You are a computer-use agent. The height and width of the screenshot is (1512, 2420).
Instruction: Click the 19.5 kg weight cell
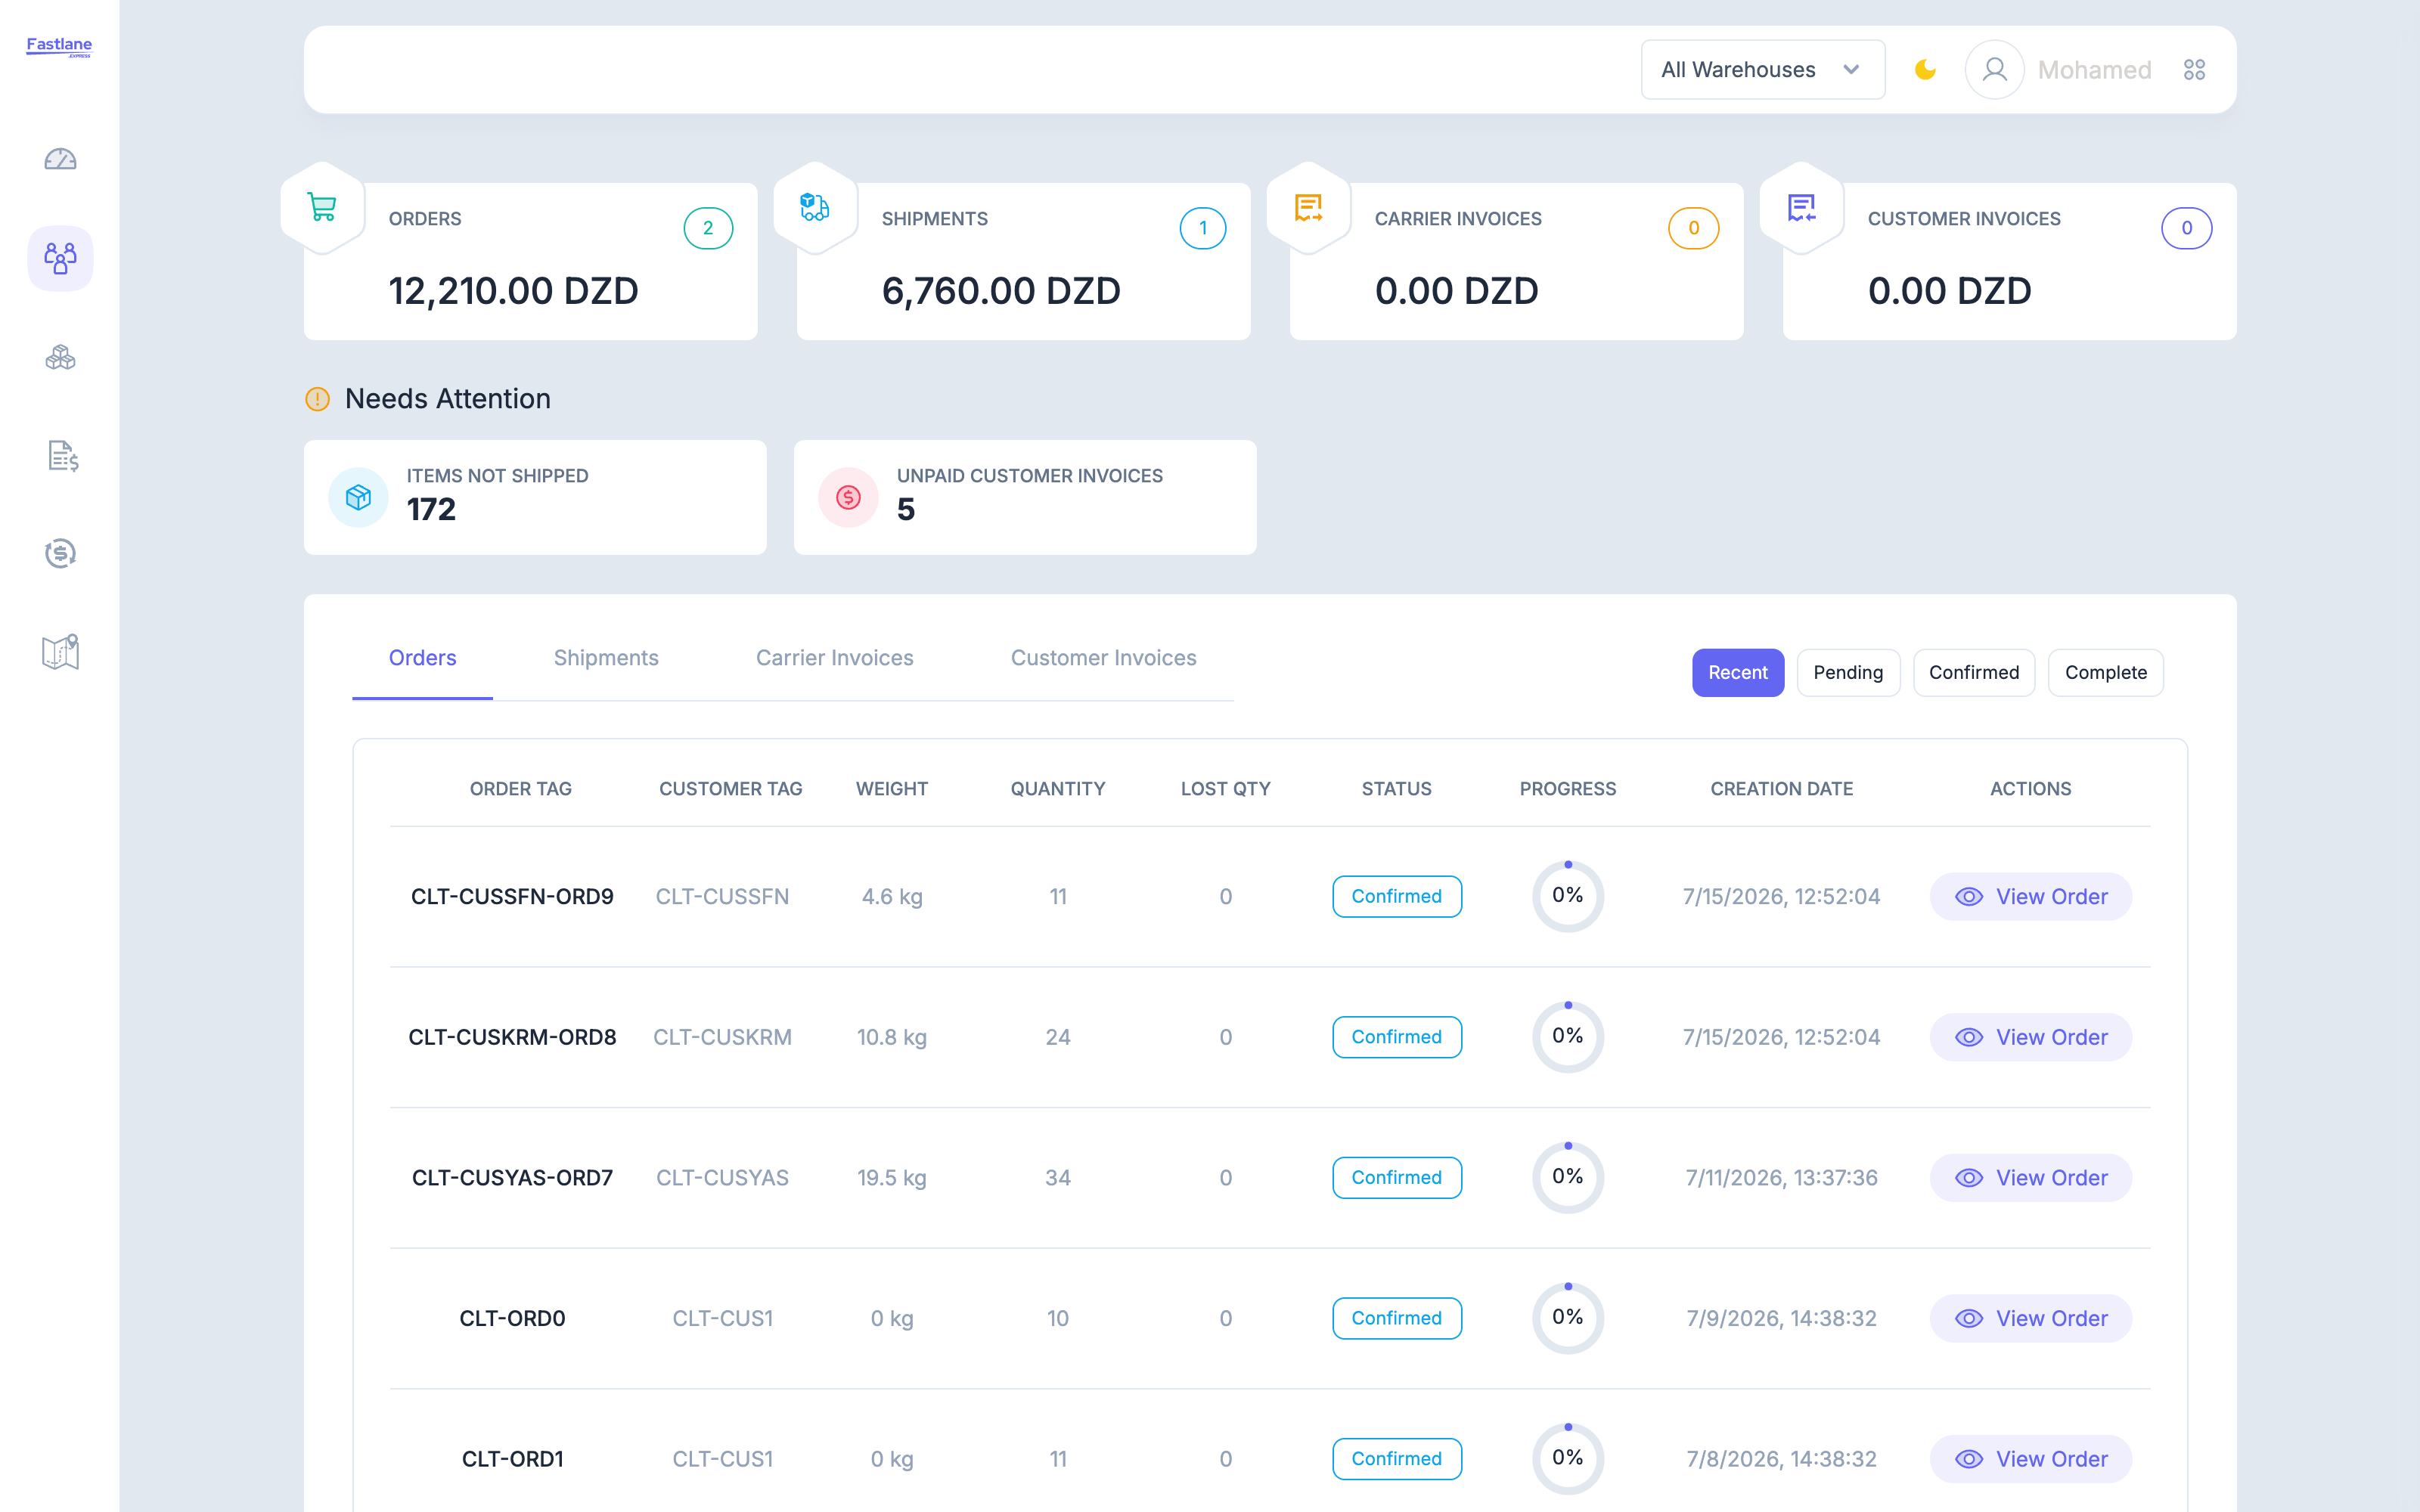pos(892,1178)
